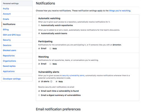Toggle UI alerts checkbox
Viewport: 141px width, 112px height.
pos(39,81)
